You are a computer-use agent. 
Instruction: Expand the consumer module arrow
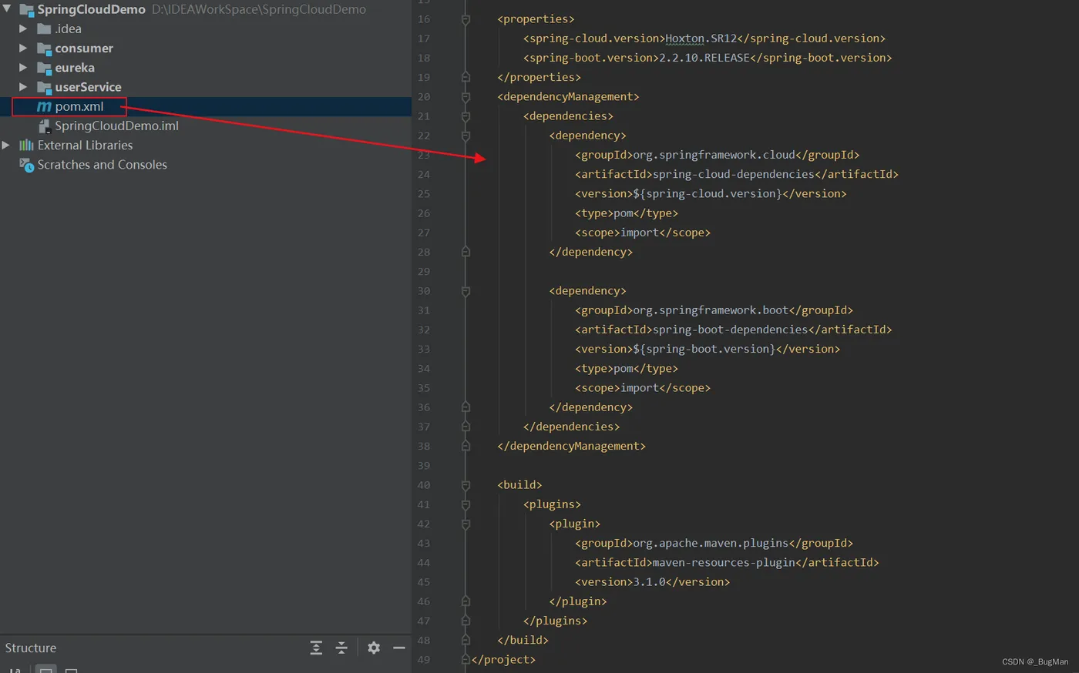23,48
